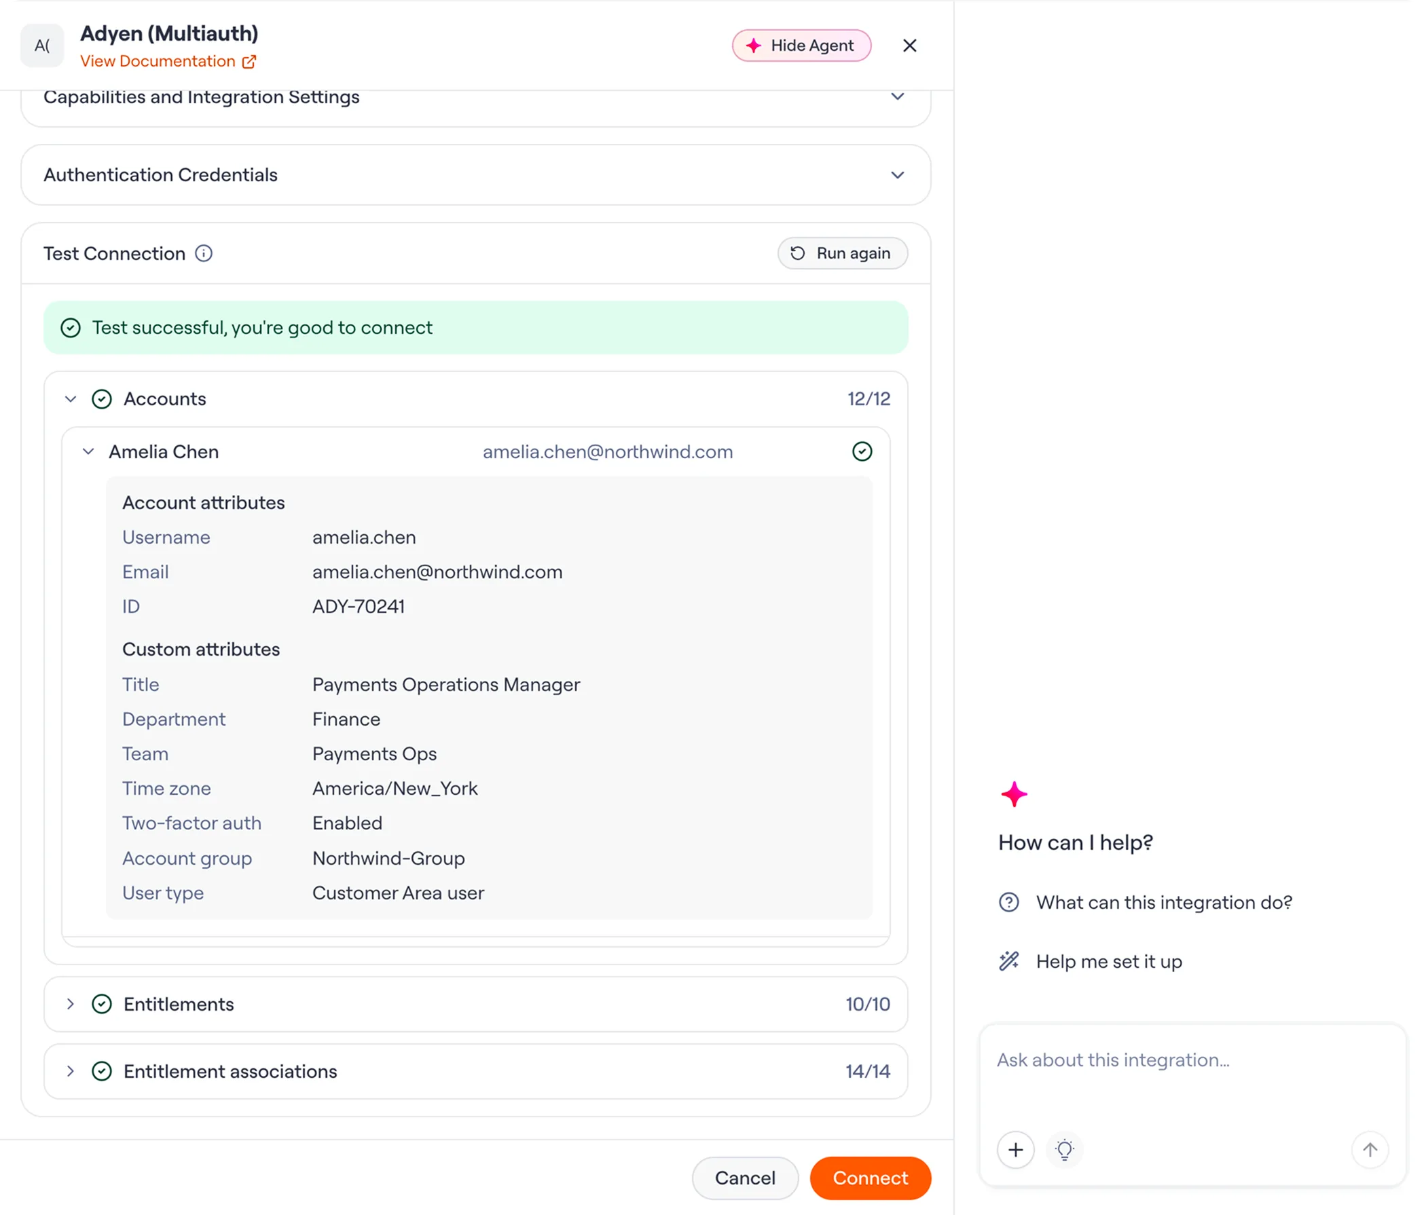Viewport: 1426px width, 1215px height.
Task: Expand the Entitlements results section
Action: pos(70,1004)
